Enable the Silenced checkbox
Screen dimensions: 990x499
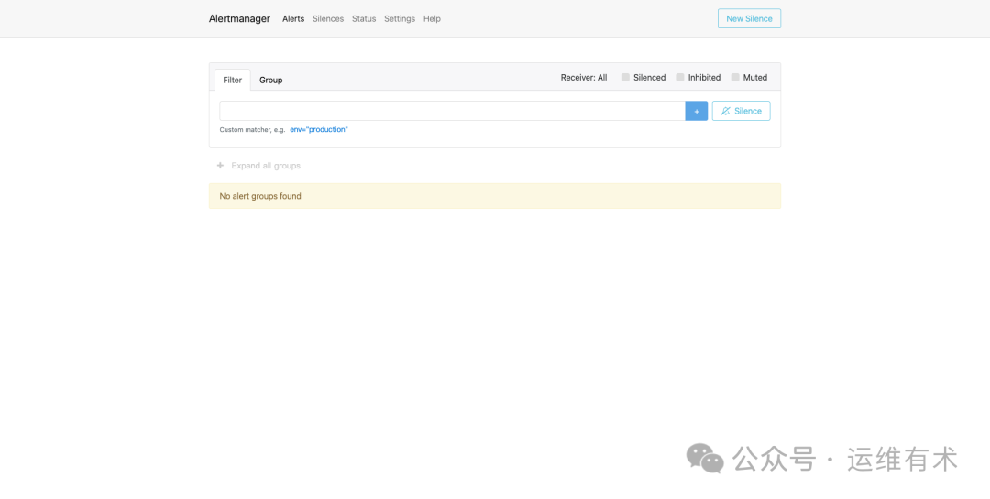(x=625, y=78)
